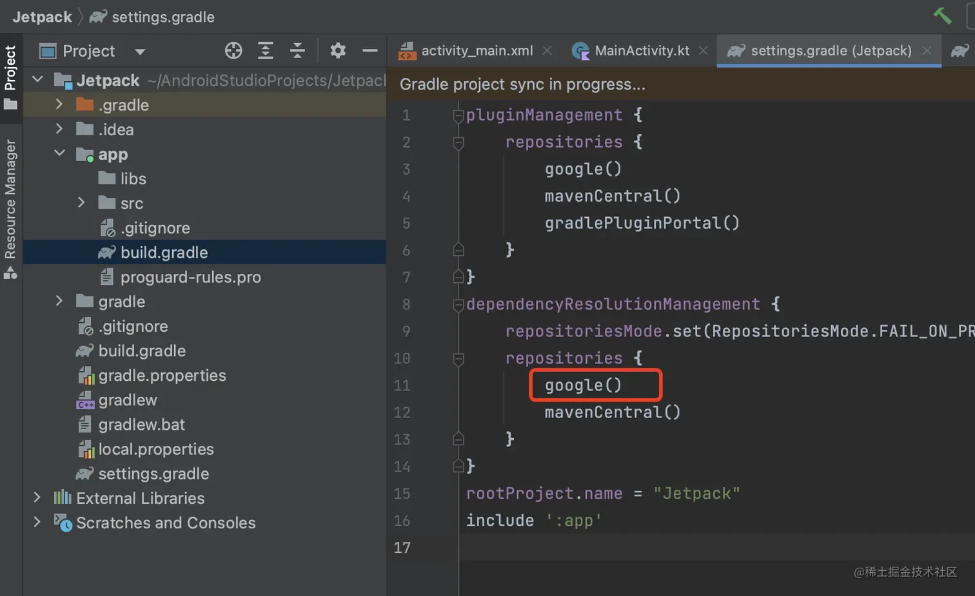The height and width of the screenshot is (596, 975).
Task: Place cursor on empty line 17
Action: (x=716, y=548)
